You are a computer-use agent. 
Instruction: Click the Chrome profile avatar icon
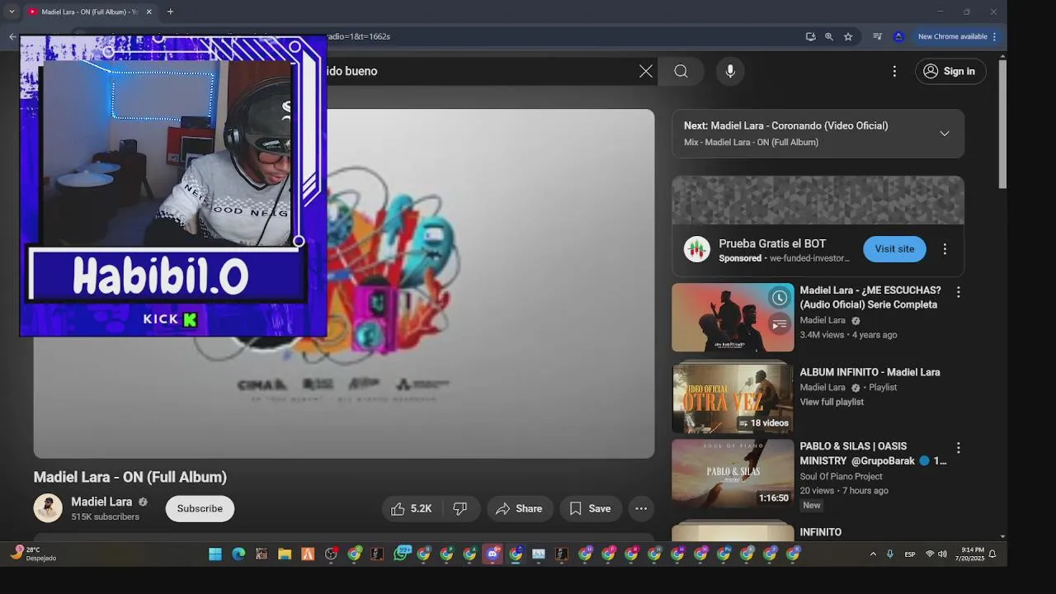point(898,36)
